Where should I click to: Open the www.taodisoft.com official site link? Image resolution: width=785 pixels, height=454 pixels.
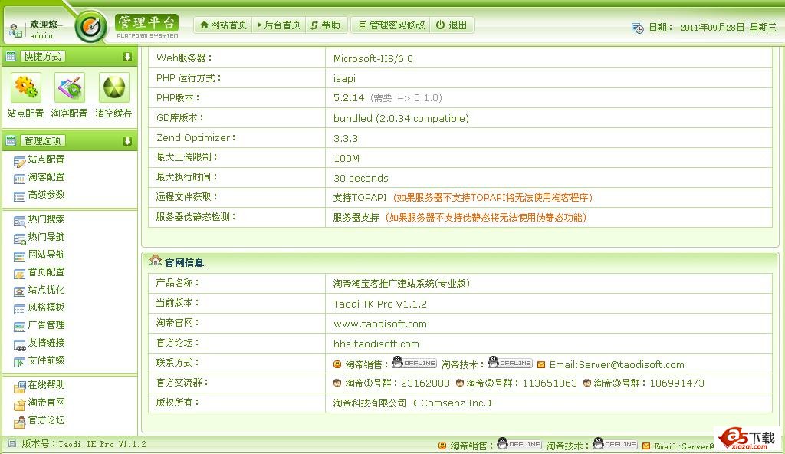tap(379, 324)
